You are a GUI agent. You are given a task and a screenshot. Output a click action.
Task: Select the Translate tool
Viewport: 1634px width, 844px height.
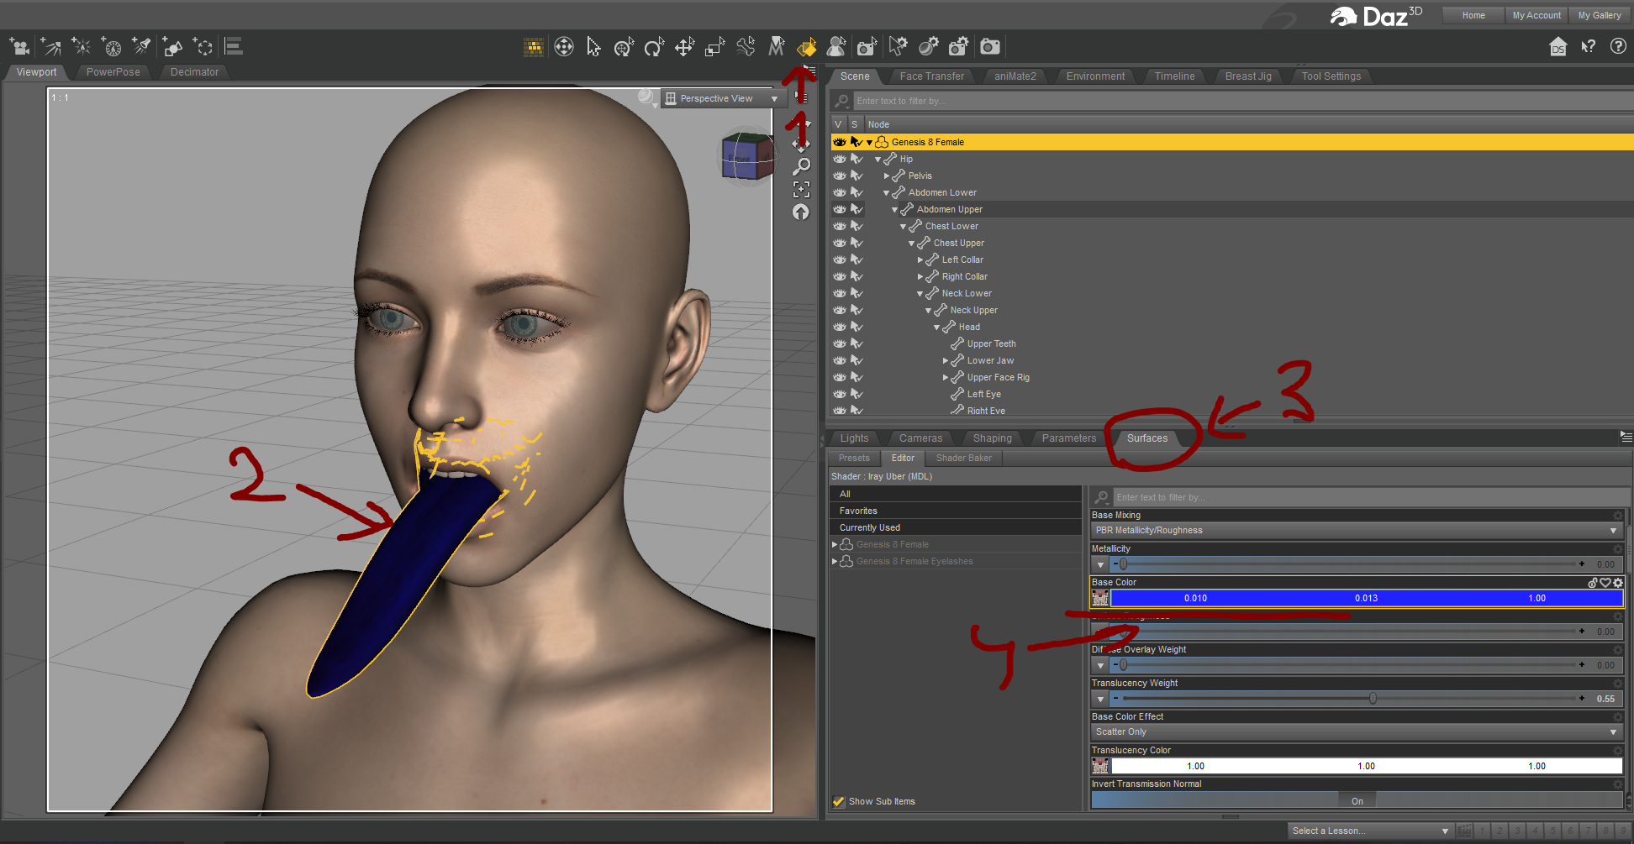pos(685,47)
